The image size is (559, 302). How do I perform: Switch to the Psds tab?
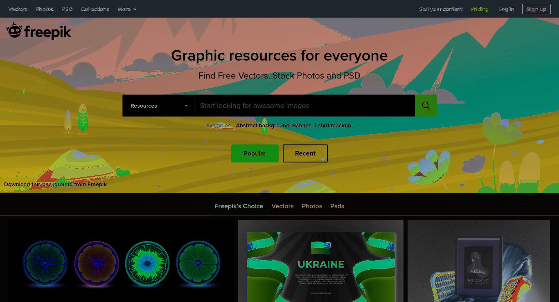point(337,206)
